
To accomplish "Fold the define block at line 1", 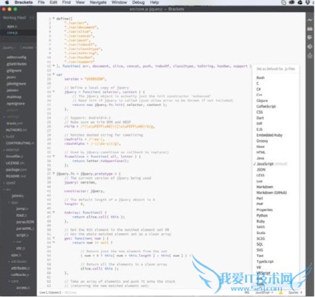I will [x=54, y=18].
